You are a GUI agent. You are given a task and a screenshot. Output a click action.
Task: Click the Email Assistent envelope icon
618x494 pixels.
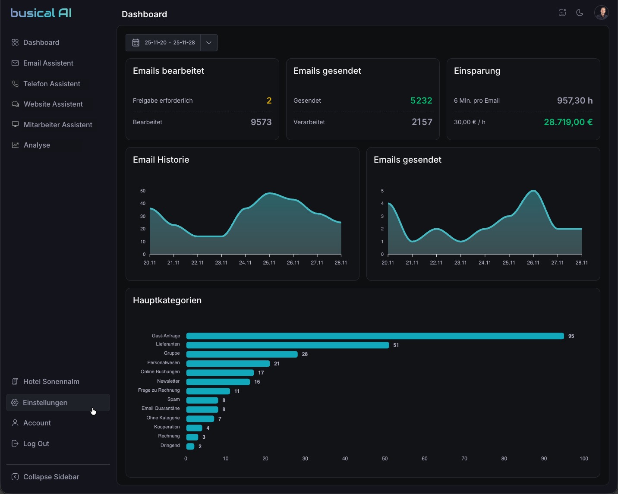tap(15, 63)
